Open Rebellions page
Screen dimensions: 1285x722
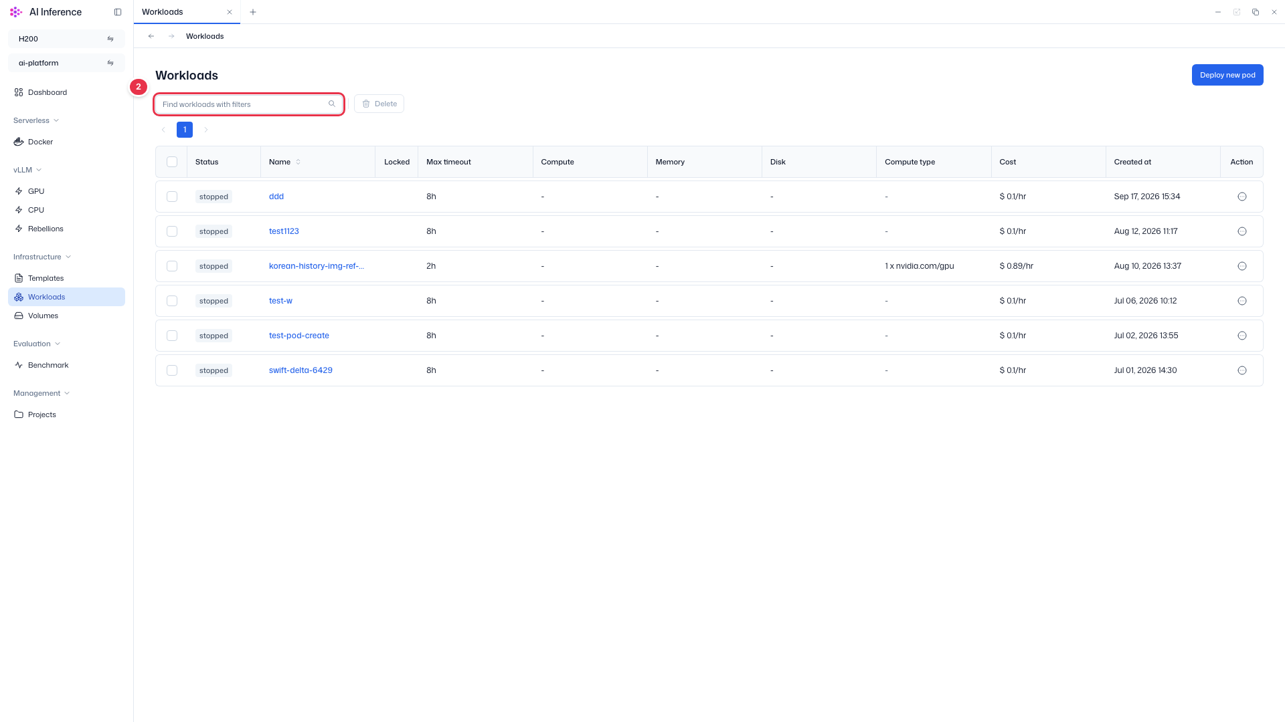tap(66, 229)
